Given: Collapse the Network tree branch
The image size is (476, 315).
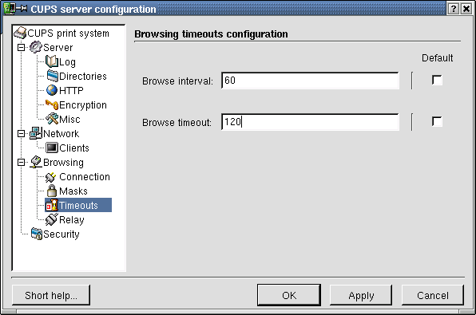Looking at the screenshot, I should click(21, 134).
